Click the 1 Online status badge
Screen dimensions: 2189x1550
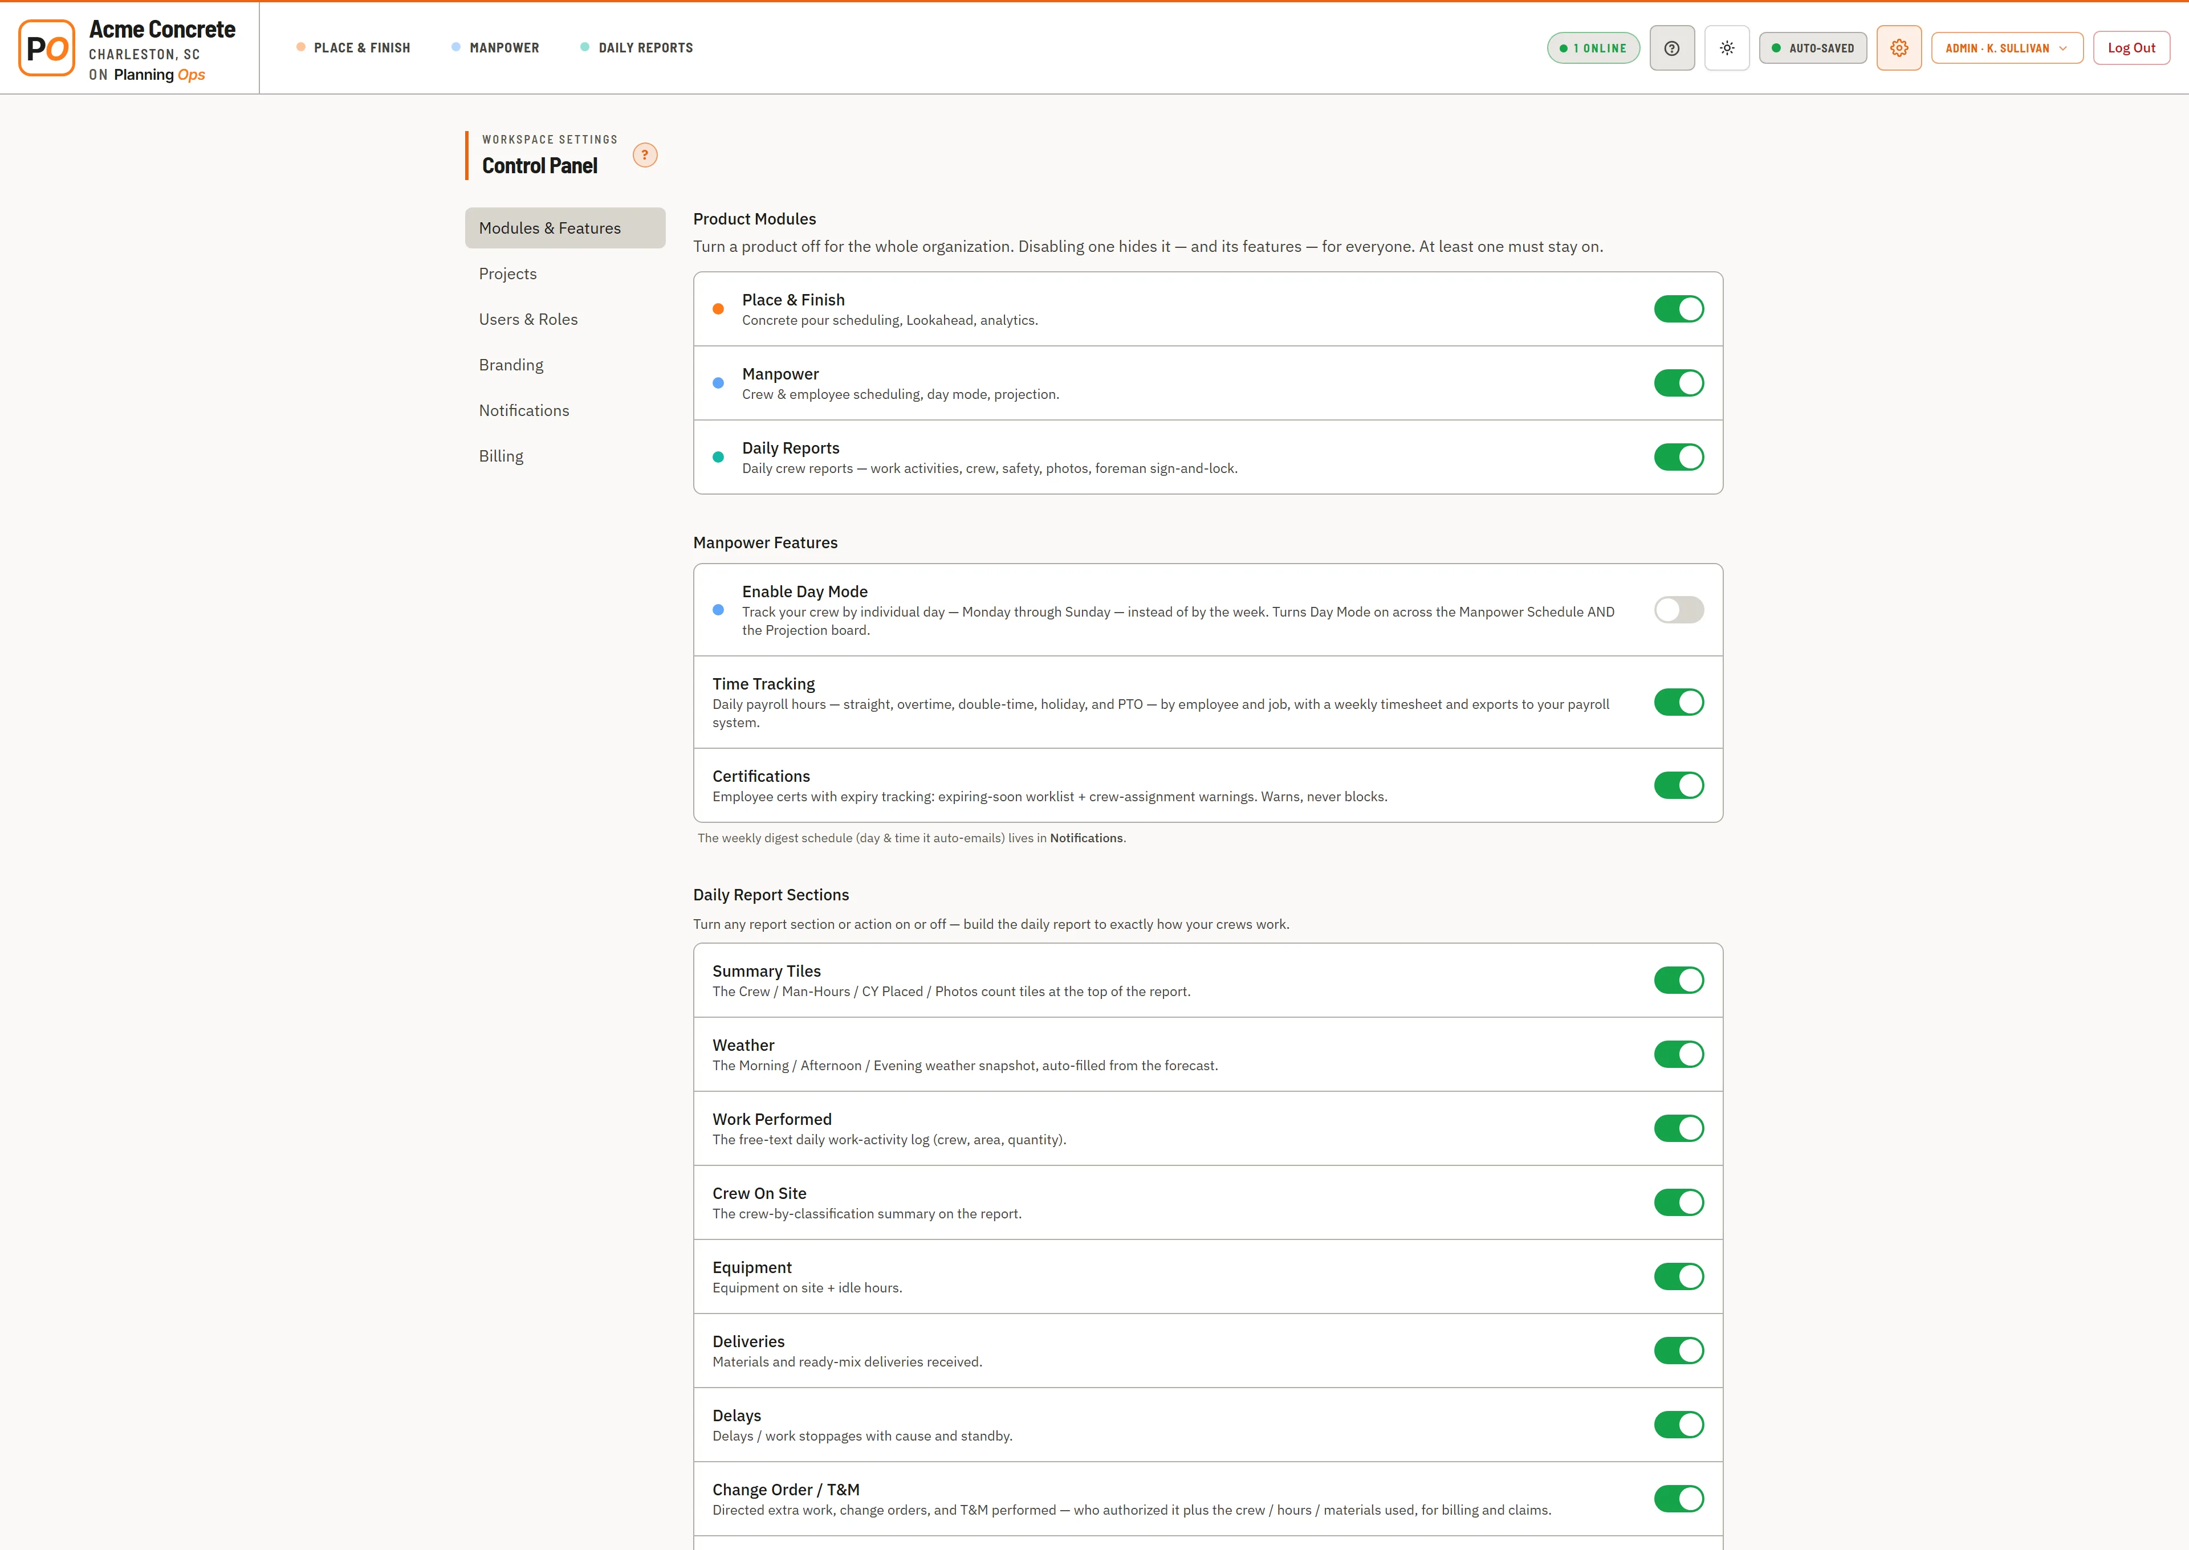(x=1593, y=48)
